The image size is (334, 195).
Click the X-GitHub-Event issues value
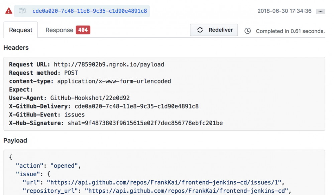pyautogui.click(x=74, y=115)
